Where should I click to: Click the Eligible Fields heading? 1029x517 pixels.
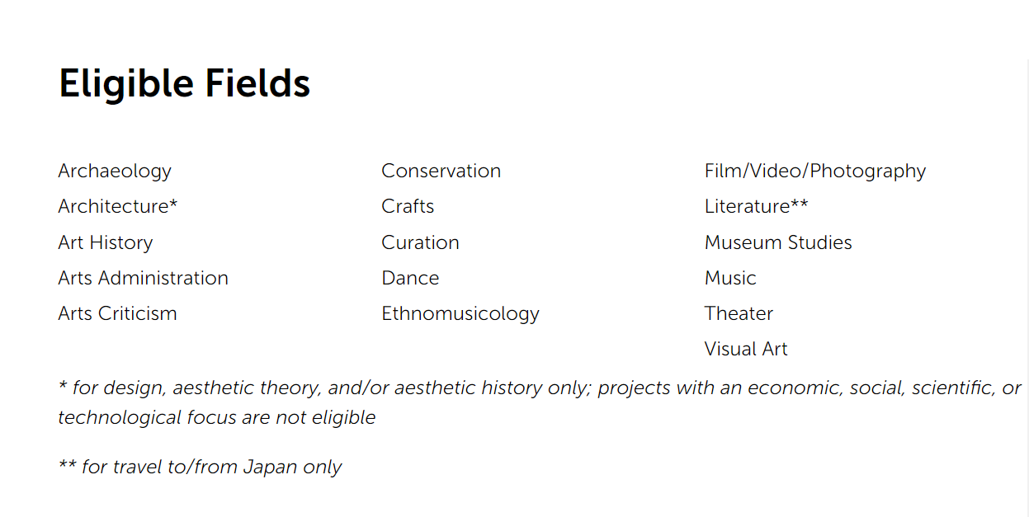click(x=184, y=83)
